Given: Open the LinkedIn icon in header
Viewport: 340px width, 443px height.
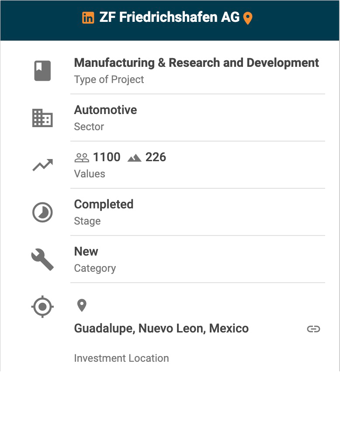Looking at the screenshot, I should coord(88,18).
